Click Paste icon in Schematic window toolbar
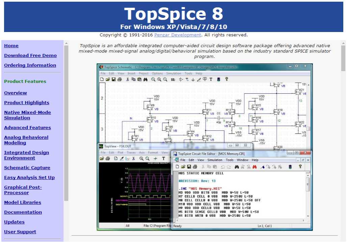The height and width of the screenshot is (242, 347). pyautogui.click(x=139, y=79)
